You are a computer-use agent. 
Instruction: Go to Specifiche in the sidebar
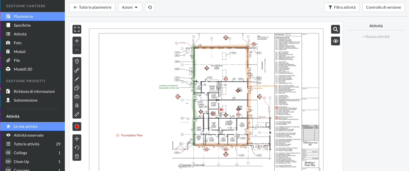coord(22,25)
